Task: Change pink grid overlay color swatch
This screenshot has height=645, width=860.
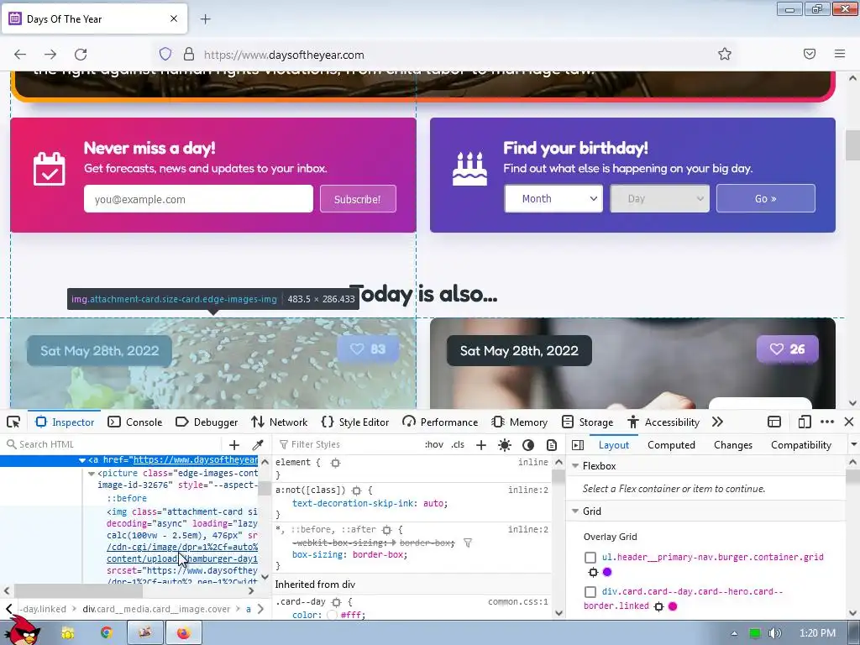Action: pos(673,606)
